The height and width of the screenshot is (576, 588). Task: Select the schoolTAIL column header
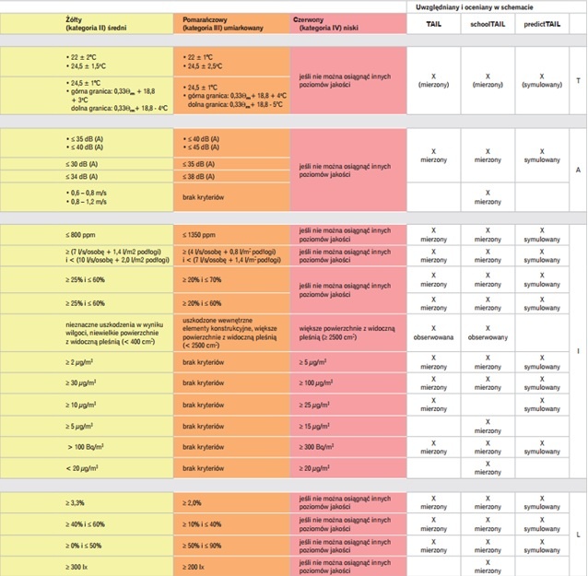488,24
